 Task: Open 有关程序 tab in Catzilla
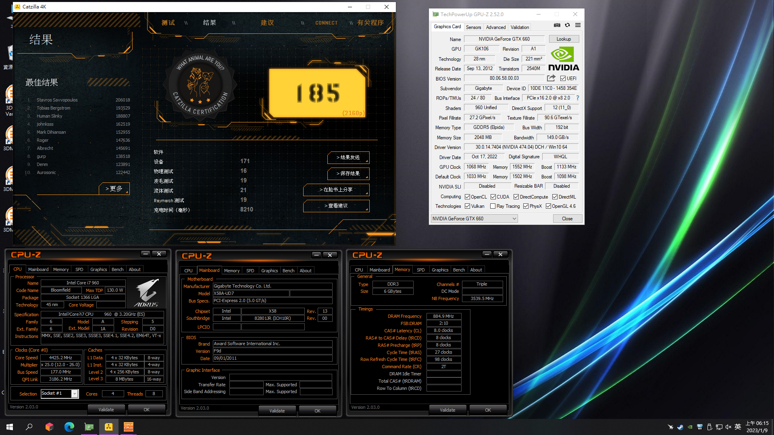click(x=370, y=23)
